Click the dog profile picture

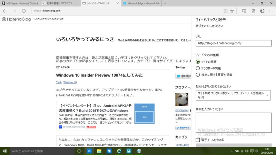[182, 100]
